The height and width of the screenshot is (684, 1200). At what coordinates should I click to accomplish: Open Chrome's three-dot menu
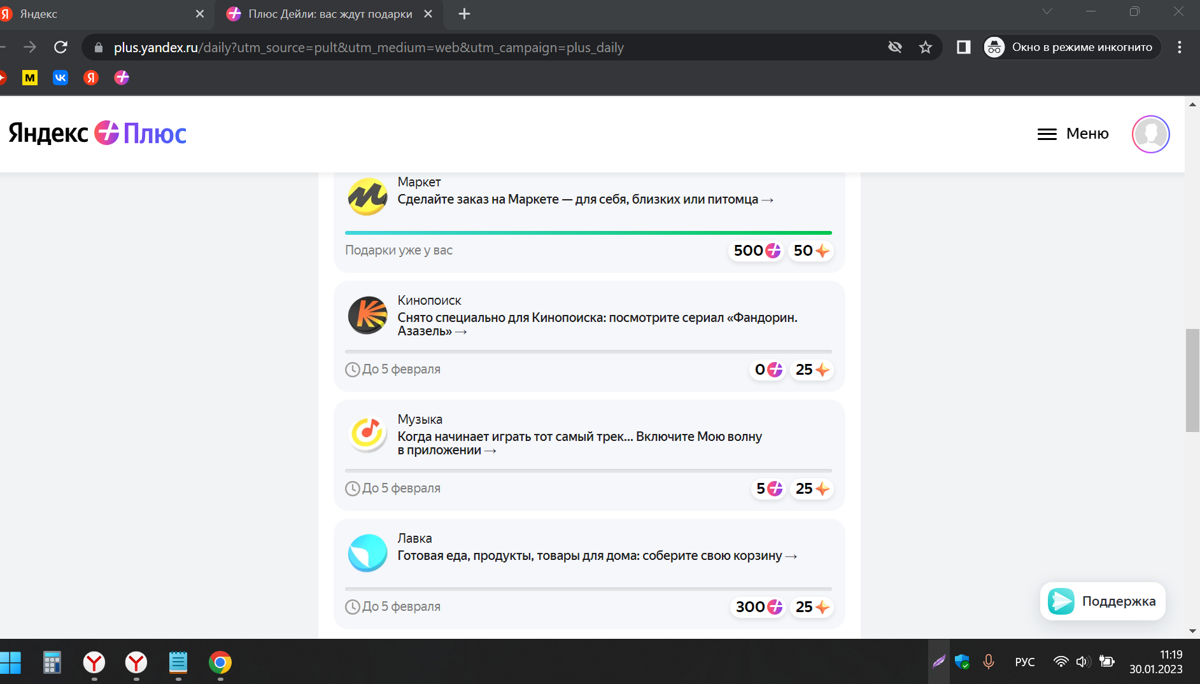(1180, 47)
